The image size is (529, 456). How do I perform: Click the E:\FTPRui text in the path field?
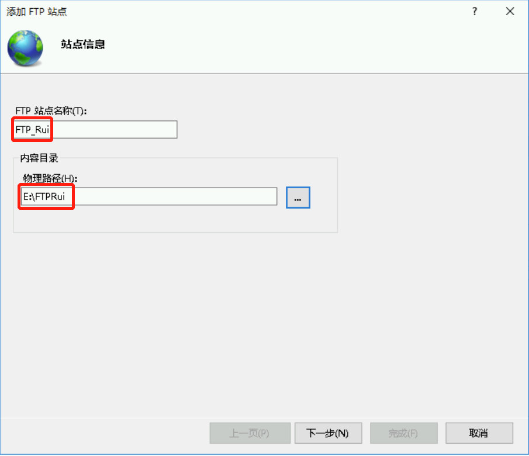(44, 197)
